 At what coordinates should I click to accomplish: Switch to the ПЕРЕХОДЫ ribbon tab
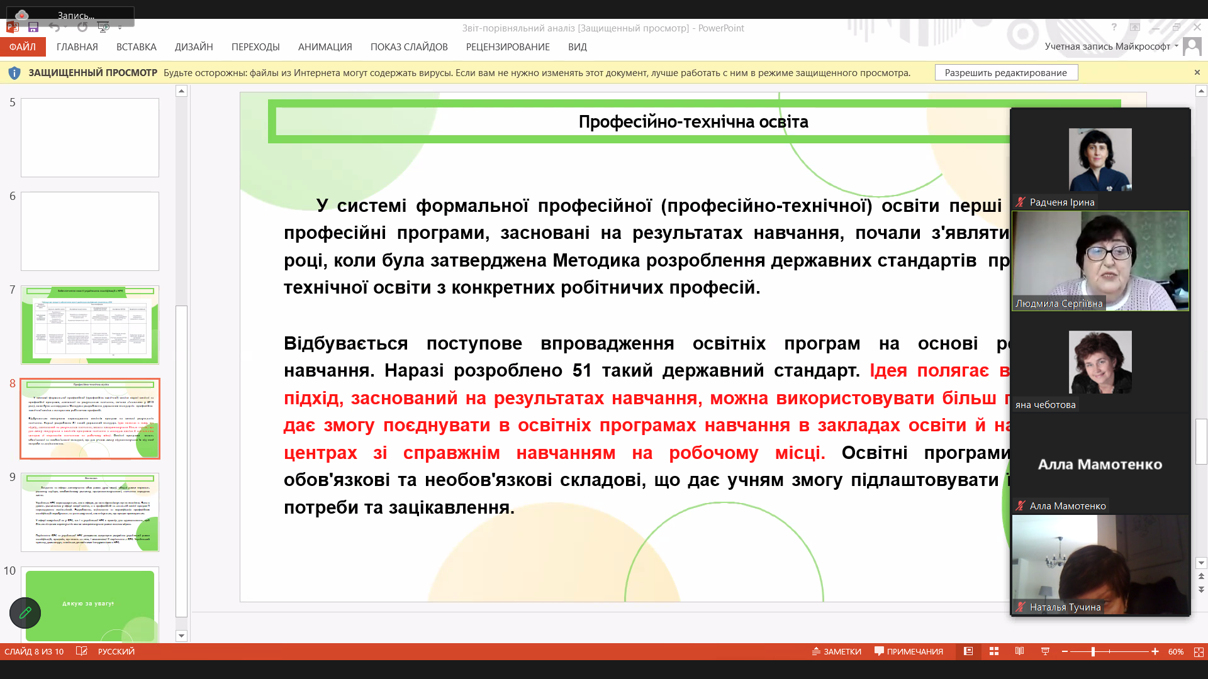click(x=255, y=47)
